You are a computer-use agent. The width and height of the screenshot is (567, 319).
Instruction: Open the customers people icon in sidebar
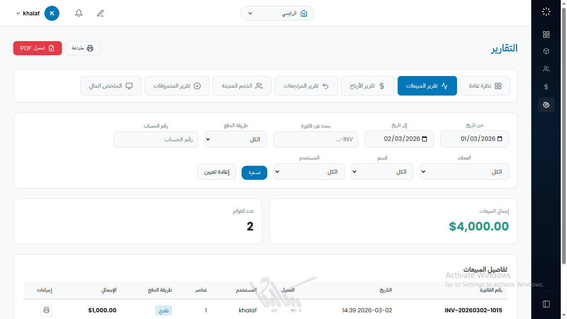click(546, 69)
